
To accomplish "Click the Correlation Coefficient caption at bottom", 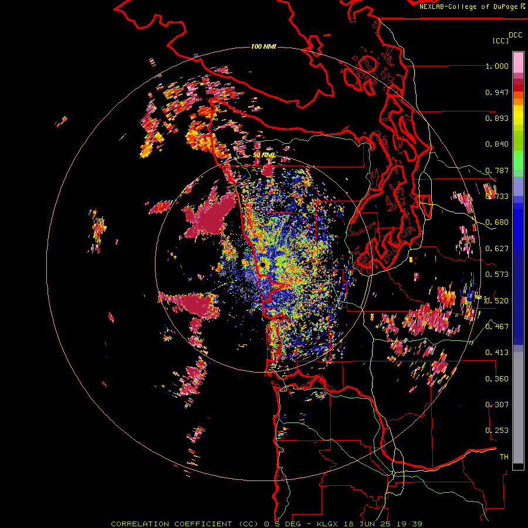I will coord(266,524).
